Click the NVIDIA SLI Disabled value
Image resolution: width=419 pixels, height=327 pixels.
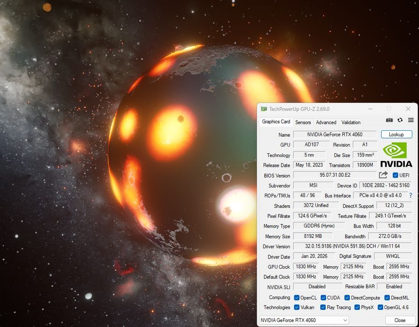click(317, 287)
